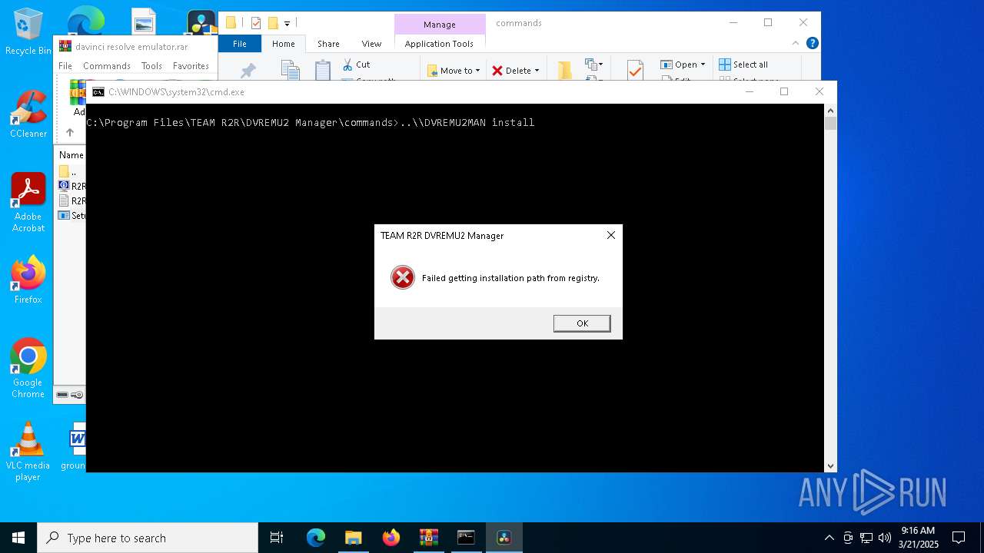The width and height of the screenshot is (984, 553).
Task: Click the New folder icon in the ribbon
Action: (x=565, y=71)
